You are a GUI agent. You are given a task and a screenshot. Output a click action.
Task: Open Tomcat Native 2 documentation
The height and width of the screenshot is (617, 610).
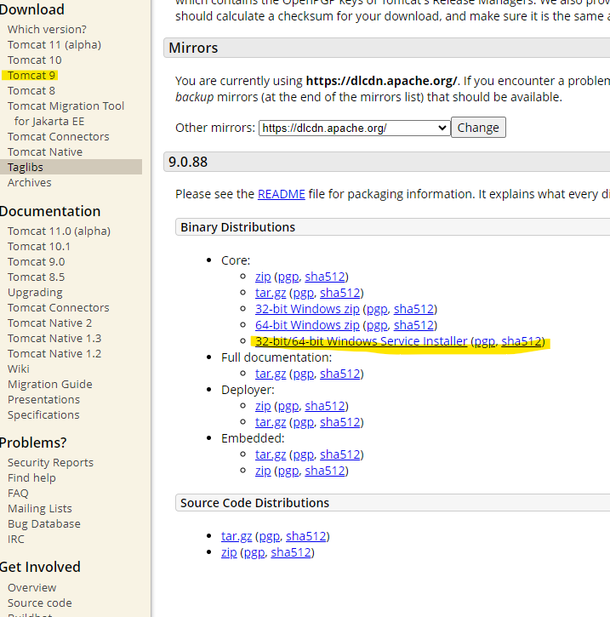coord(49,323)
